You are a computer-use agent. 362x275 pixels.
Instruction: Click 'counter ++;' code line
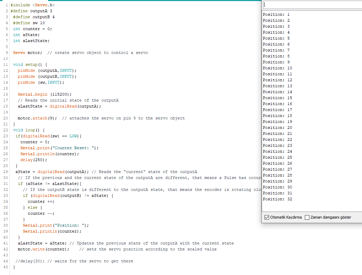pyautogui.click(x=41, y=202)
